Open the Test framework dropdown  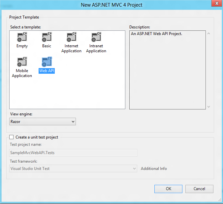(x=73, y=169)
